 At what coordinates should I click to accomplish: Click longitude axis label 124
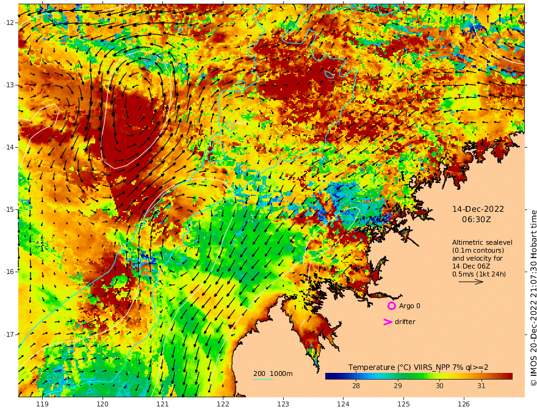tap(343, 404)
